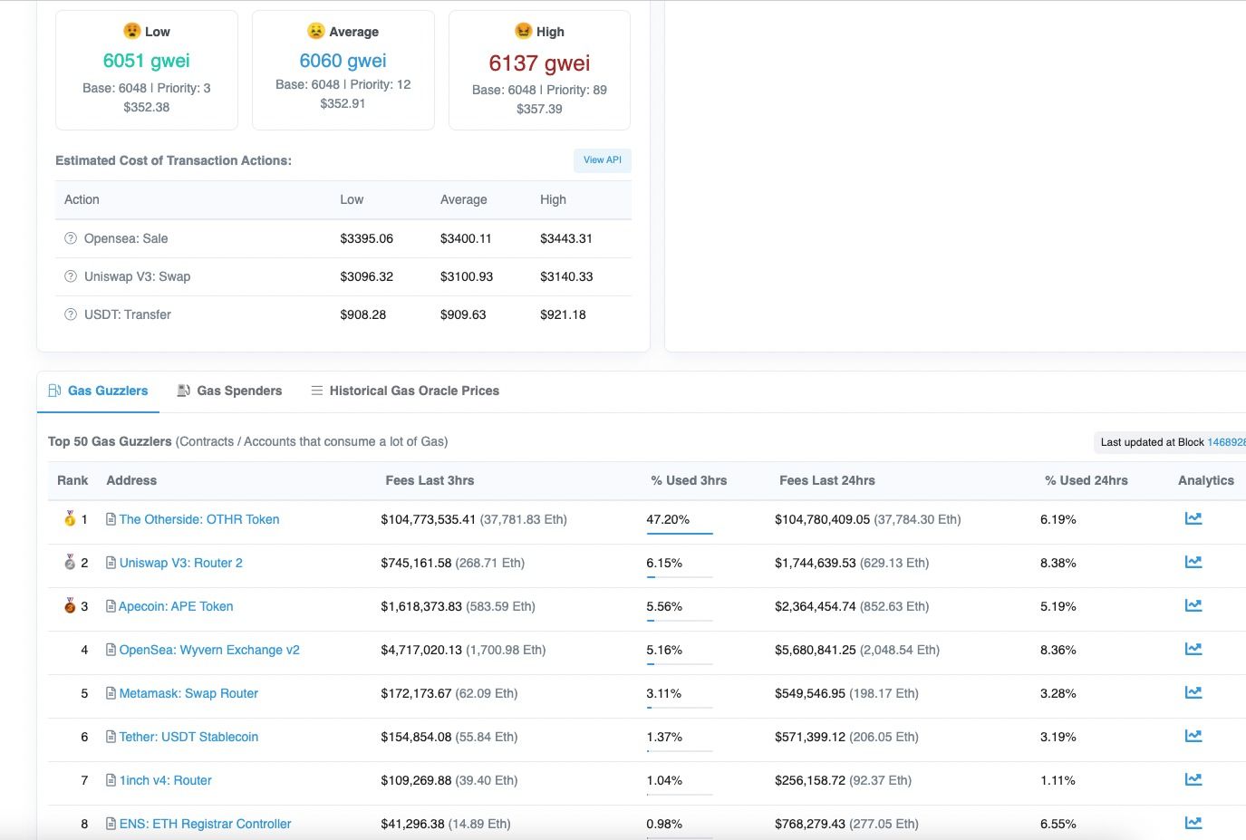Open analytics chart icon for 1inch v4 Router
This screenshot has height=840, width=1246.
(x=1193, y=779)
